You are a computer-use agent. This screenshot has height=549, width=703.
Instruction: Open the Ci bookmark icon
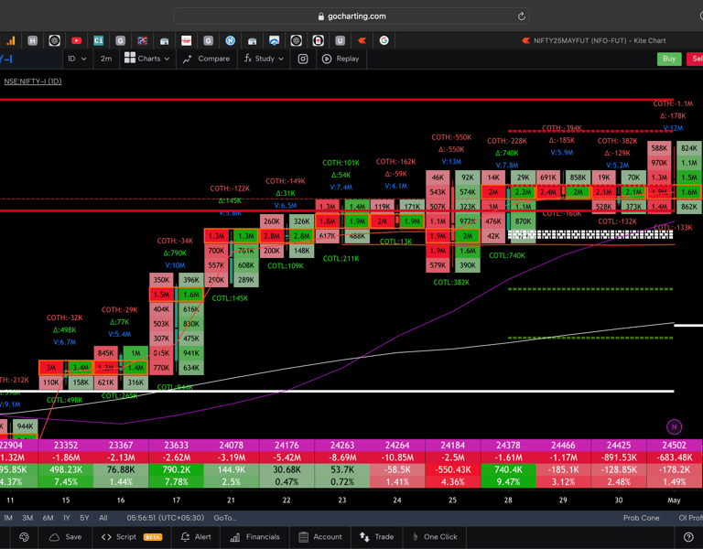click(x=98, y=41)
